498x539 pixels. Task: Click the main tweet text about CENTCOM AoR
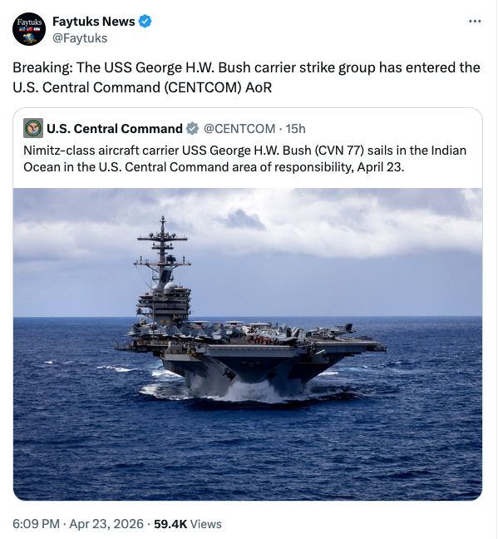click(x=246, y=77)
